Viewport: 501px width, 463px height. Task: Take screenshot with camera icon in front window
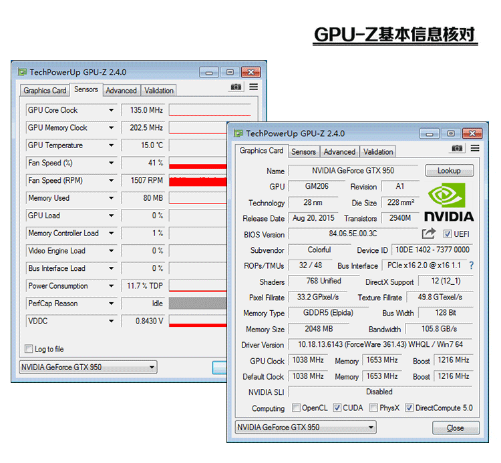[457, 148]
